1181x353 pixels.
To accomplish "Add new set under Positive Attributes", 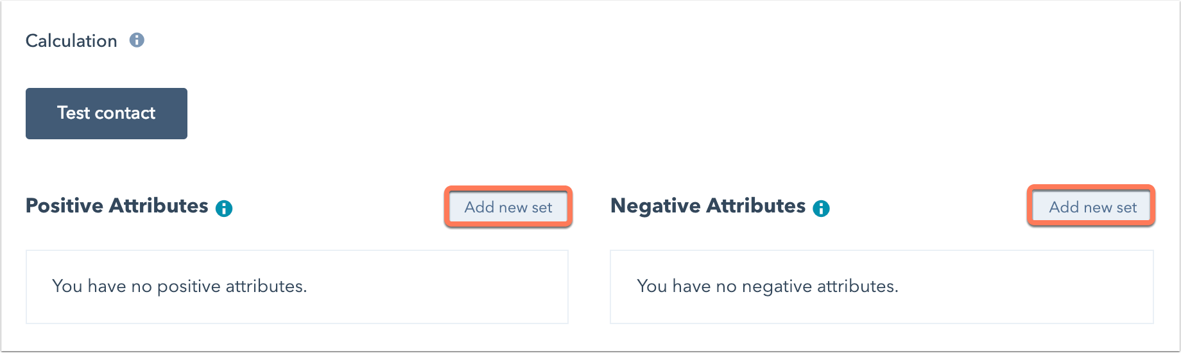I will 508,207.
